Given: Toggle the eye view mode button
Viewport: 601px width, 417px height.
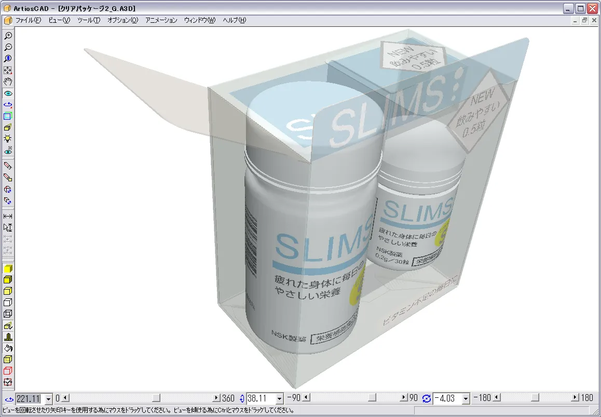Looking at the screenshot, I should click(x=8, y=93).
